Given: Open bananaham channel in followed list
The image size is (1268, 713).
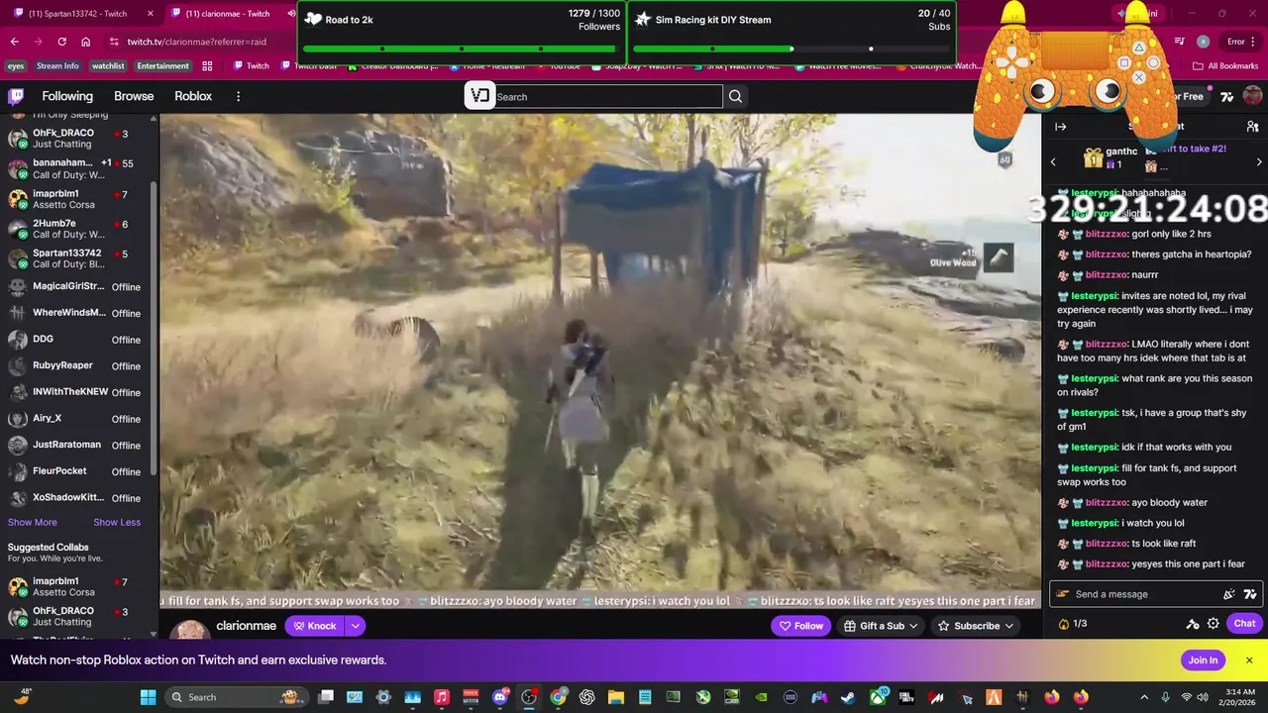Looking at the screenshot, I should [x=79, y=168].
